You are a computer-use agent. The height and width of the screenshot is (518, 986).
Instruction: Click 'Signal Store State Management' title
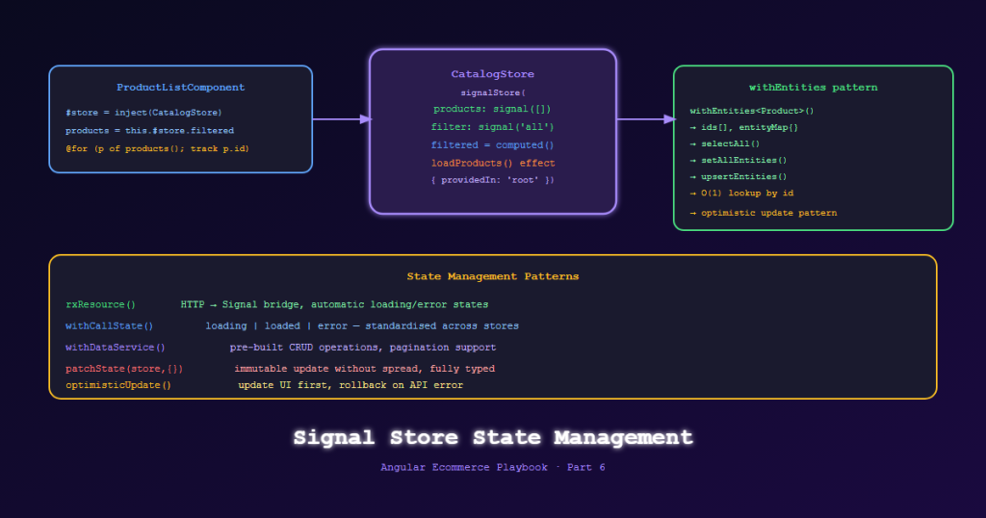click(493, 437)
